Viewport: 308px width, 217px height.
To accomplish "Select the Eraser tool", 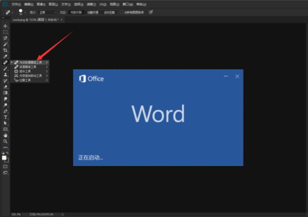I will (5, 87).
